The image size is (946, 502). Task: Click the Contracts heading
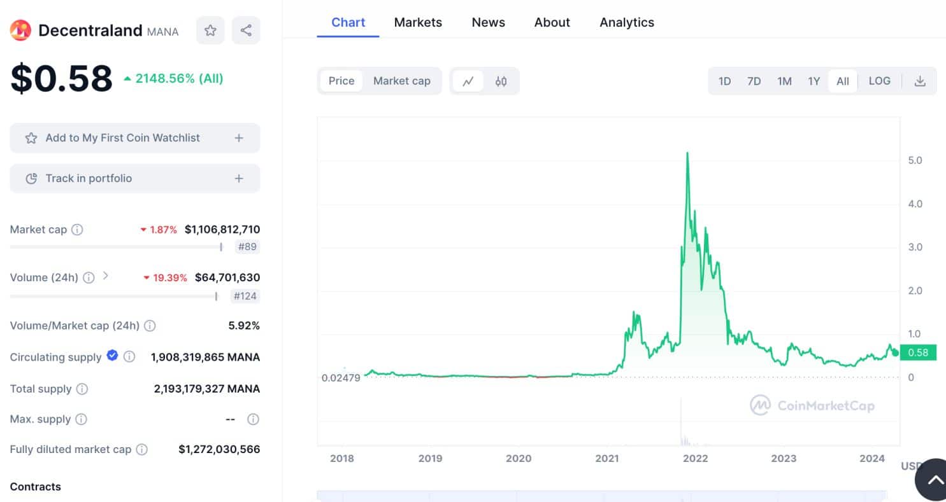(x=36, y=487)
